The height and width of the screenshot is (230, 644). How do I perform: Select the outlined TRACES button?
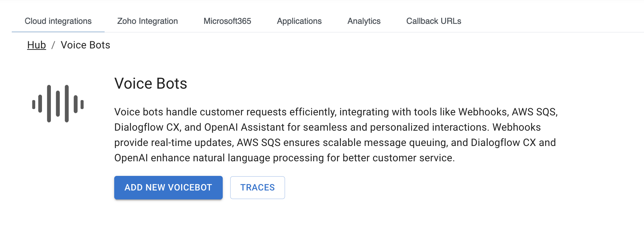click(257, 188)
